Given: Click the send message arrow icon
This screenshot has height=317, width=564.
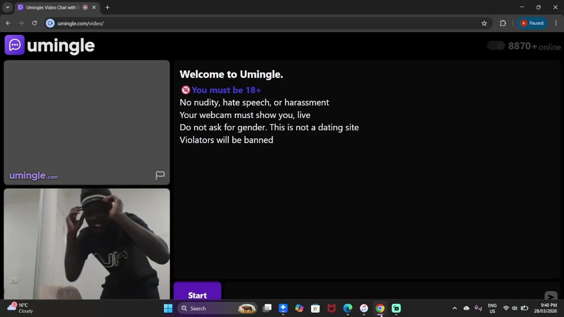Looking at the screenshot, I should click(550, 296).
